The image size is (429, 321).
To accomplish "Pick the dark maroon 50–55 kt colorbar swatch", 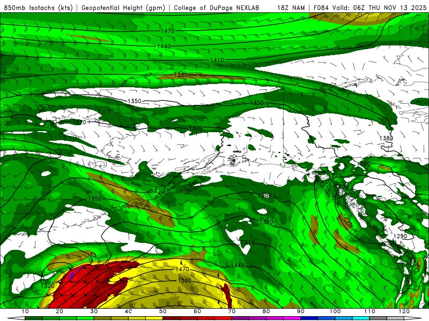I will point(171,318).
